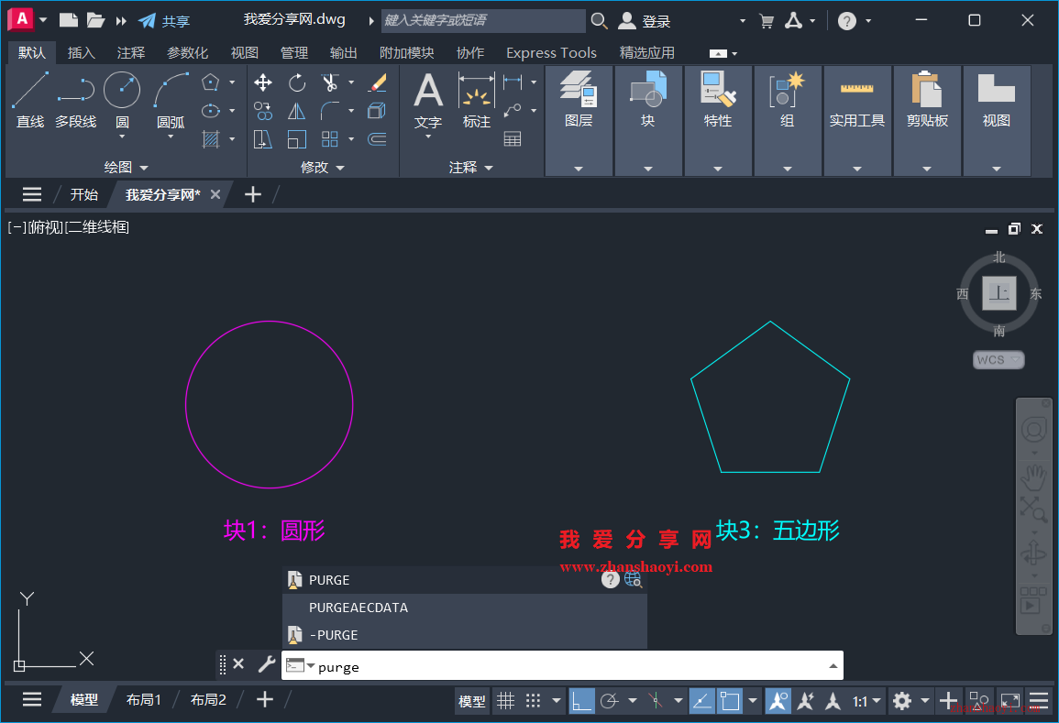Toggle object snap tracking in status bar
The width and height of the screenshot is (1059, 723).
point(701,701)
